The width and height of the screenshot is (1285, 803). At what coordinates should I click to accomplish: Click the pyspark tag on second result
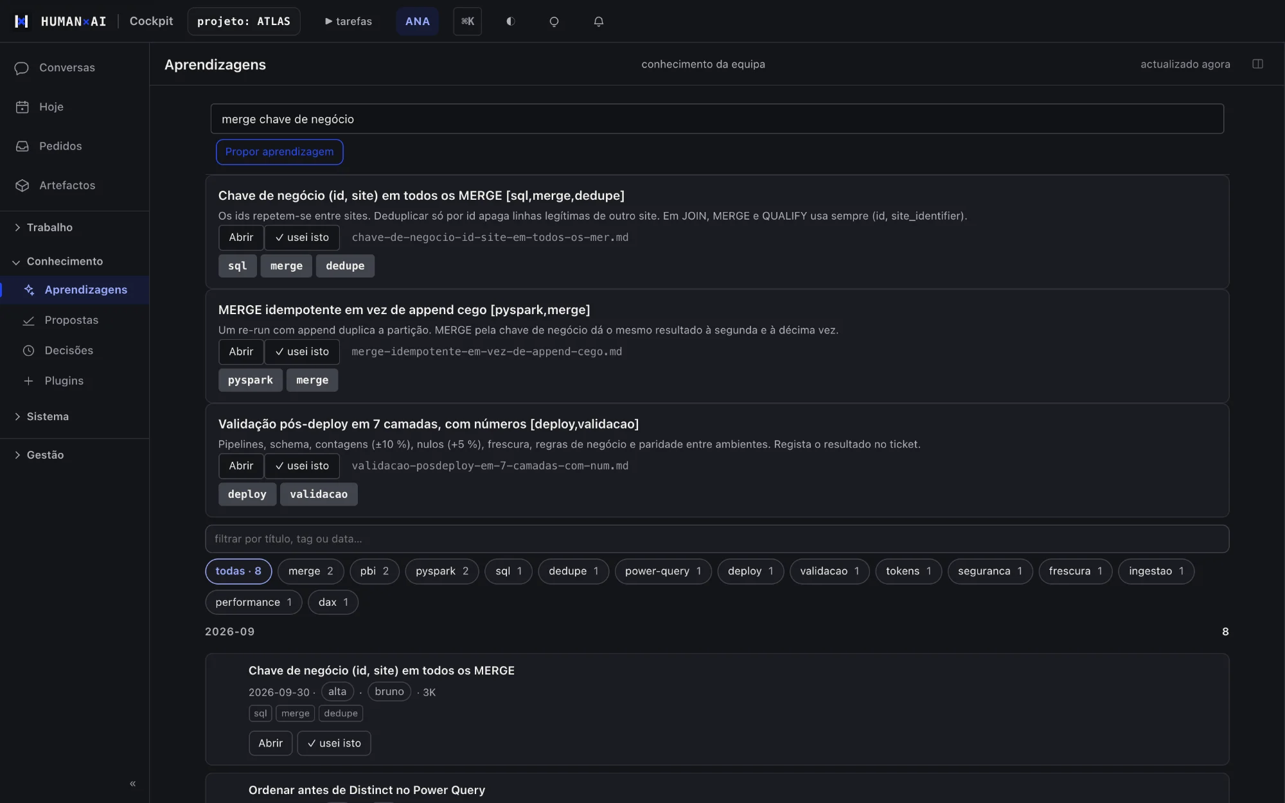pos(250,380)
